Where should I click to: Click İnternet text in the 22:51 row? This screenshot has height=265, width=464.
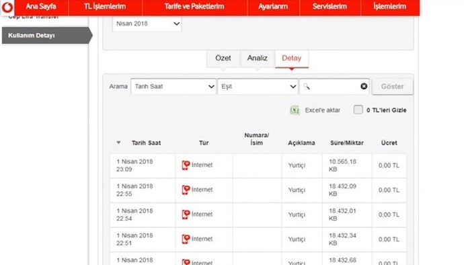(x=202, y=239)
